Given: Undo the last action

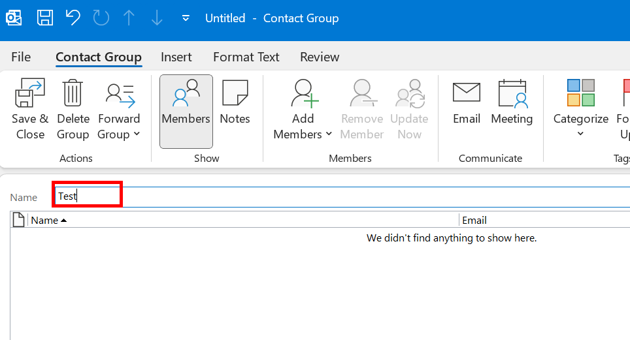Looking at the screenshot, I should click(73, 18).
